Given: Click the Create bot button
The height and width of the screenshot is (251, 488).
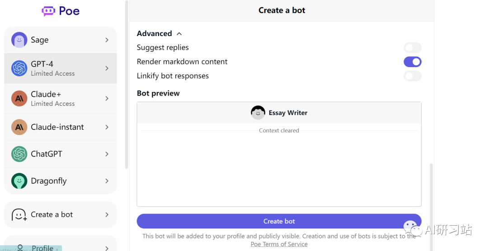Looking at the screenshot, I should coord(279,221).
